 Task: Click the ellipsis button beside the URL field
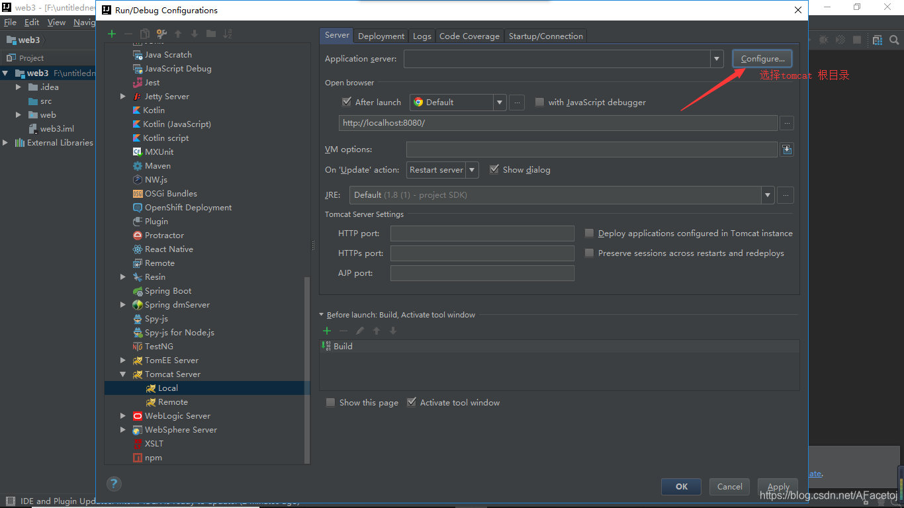pos(786,123)
